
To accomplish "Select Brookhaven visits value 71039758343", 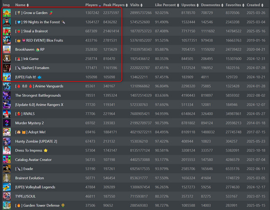I will click(x=141, y=50).
